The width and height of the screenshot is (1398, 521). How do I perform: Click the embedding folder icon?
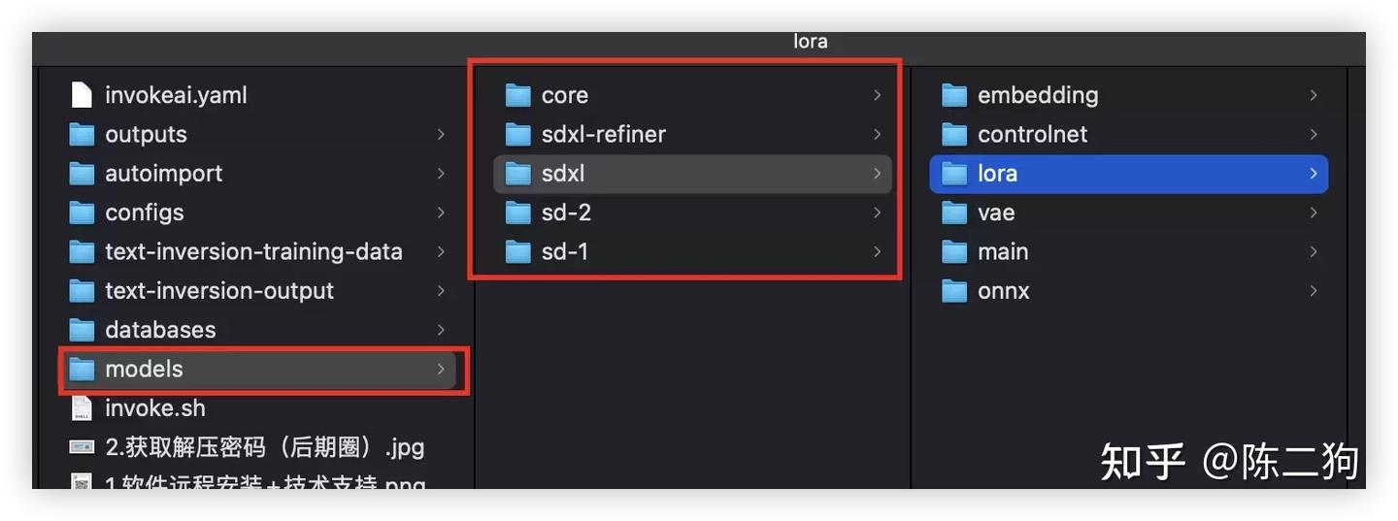(954, 95)
